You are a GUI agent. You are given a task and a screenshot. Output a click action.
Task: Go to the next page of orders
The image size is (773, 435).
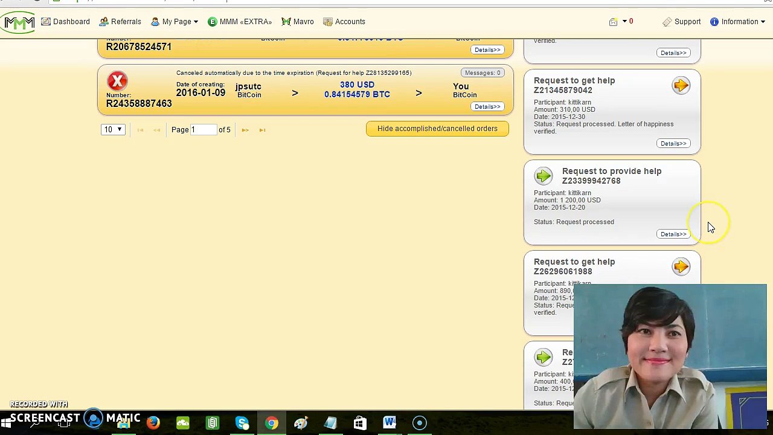[245, 130]
